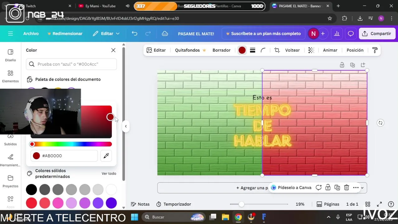
Task: Click Suscríbete a un plan más completo
Action: [x=263, y=34]
